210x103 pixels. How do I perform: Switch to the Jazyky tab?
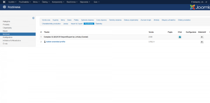(x=66, y=24)
